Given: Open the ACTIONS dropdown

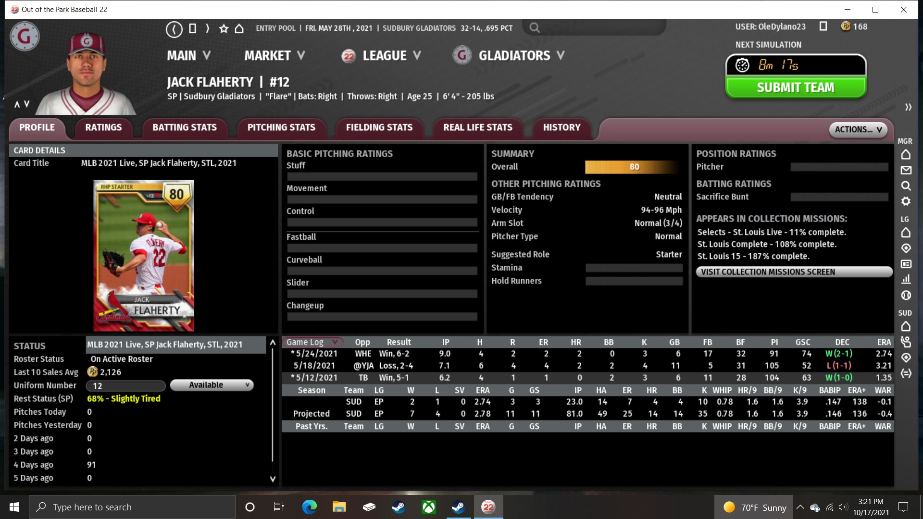Looking at the screenshot, I should (x=858, y=129).
